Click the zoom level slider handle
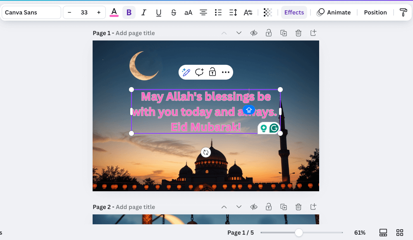Image resolution: width=413 pixels, height=240 pixels. [x=299, y=233]
